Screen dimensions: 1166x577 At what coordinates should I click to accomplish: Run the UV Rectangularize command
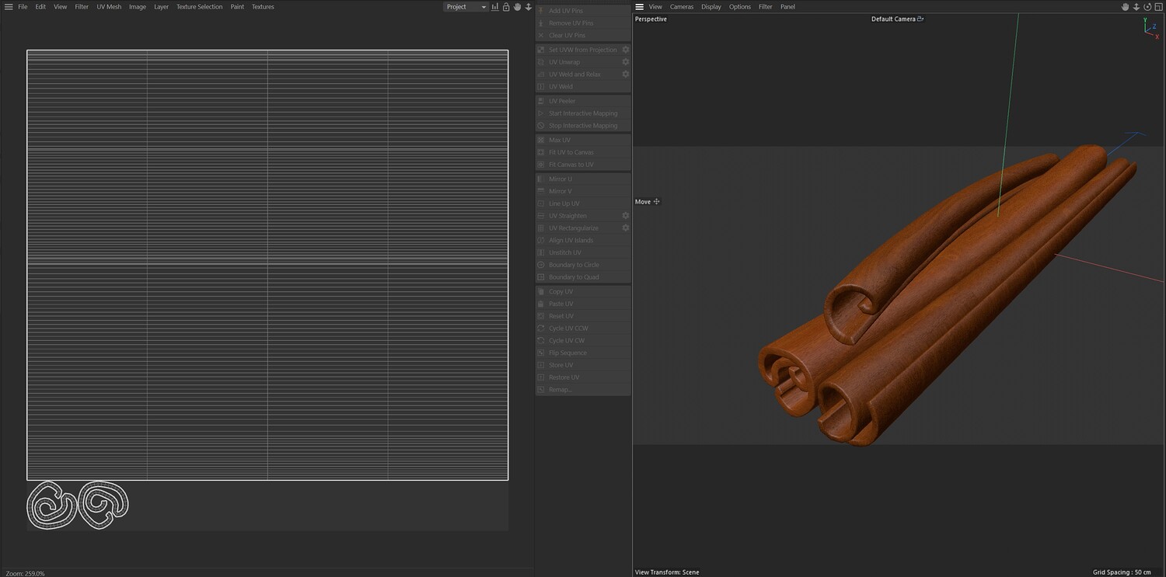click(x=578, y=228)
